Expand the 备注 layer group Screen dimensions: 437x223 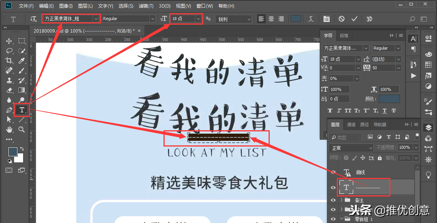[342, 200]
